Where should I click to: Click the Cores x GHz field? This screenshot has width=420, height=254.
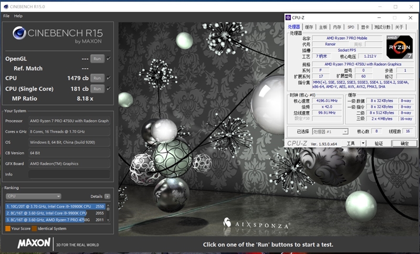(x=69, y=131)
